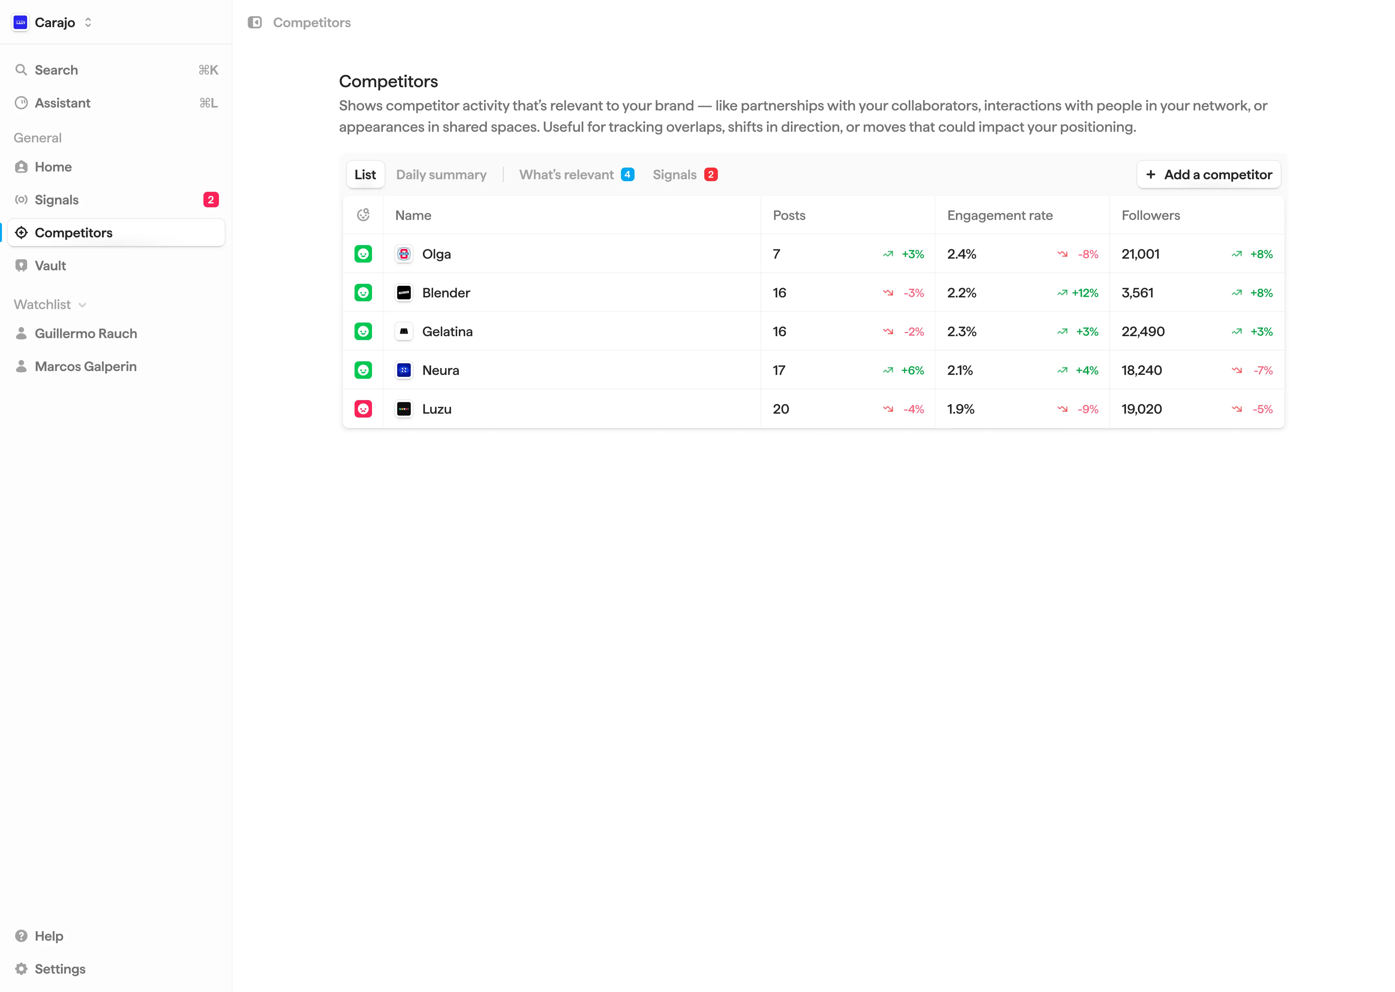The image size is (1395, 992).
Task: Open Assistant from the sidebar
Action: pyautogui.click(x=62, y=103)
